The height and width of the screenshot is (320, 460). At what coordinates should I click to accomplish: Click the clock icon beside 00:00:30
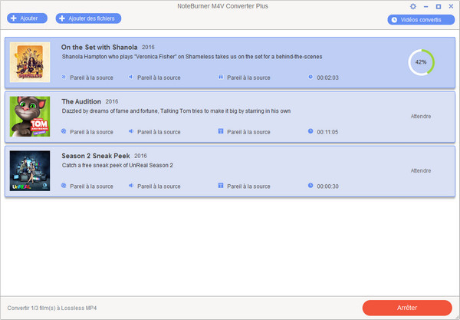coord(310,186)
